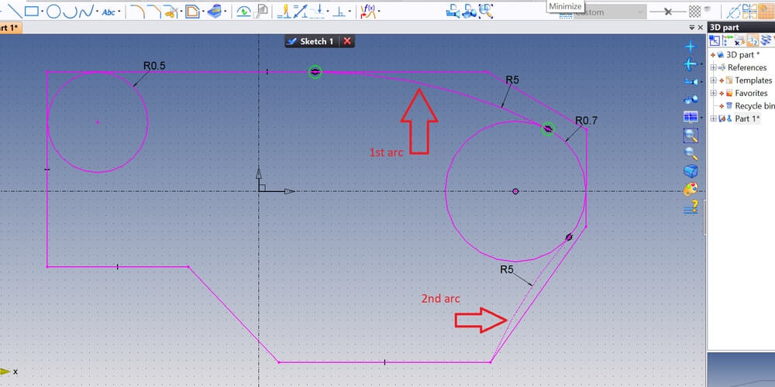This screenshot has height=387, width=775.
Task: Select the Abc text tool
Action: click(108, 12)
